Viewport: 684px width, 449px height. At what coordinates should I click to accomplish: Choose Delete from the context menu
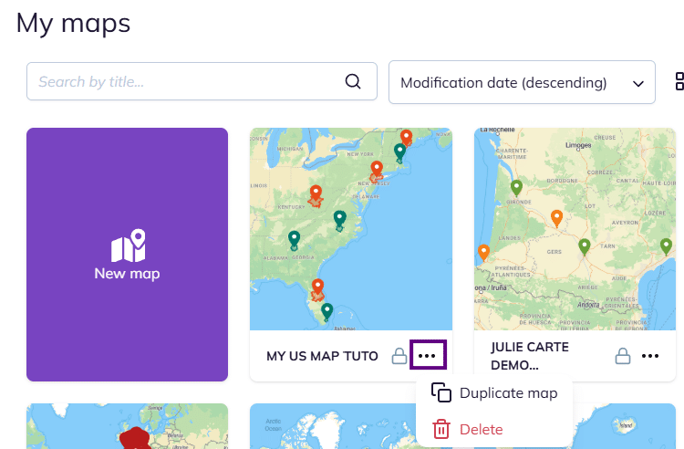pyautogui.click(x=481, y=429)
